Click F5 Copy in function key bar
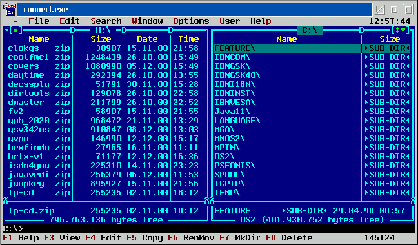 (144, 237)
